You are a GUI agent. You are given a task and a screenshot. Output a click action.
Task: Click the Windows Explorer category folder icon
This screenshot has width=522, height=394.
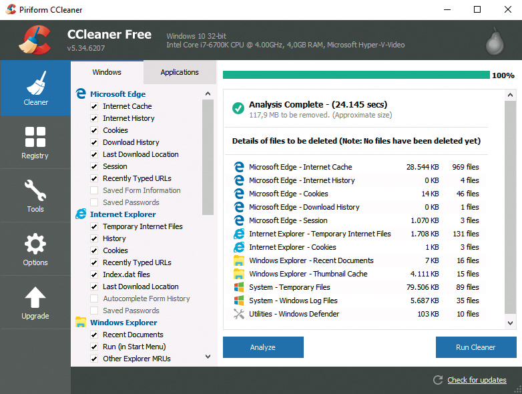click(81, 322)
